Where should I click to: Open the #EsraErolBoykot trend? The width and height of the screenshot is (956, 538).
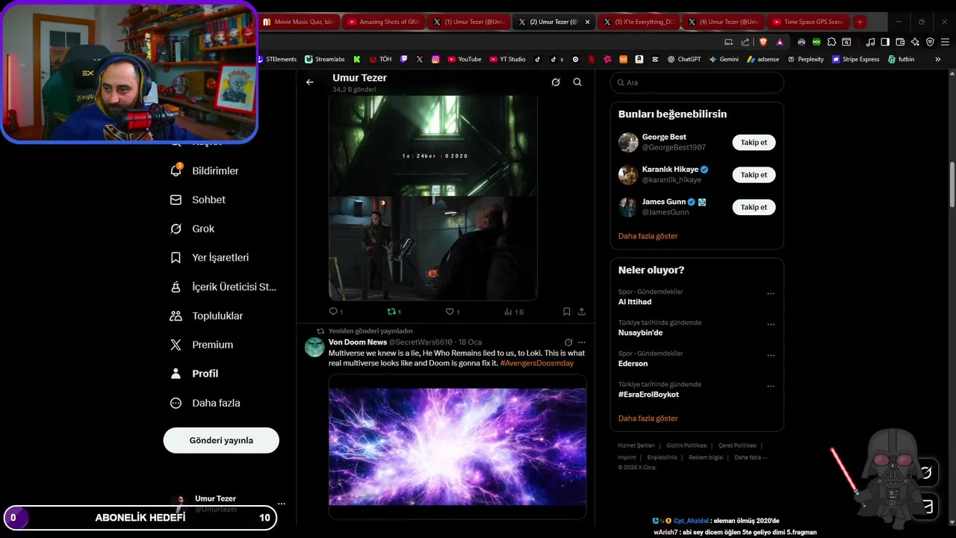pyautogui.click(x=648, y=395)
